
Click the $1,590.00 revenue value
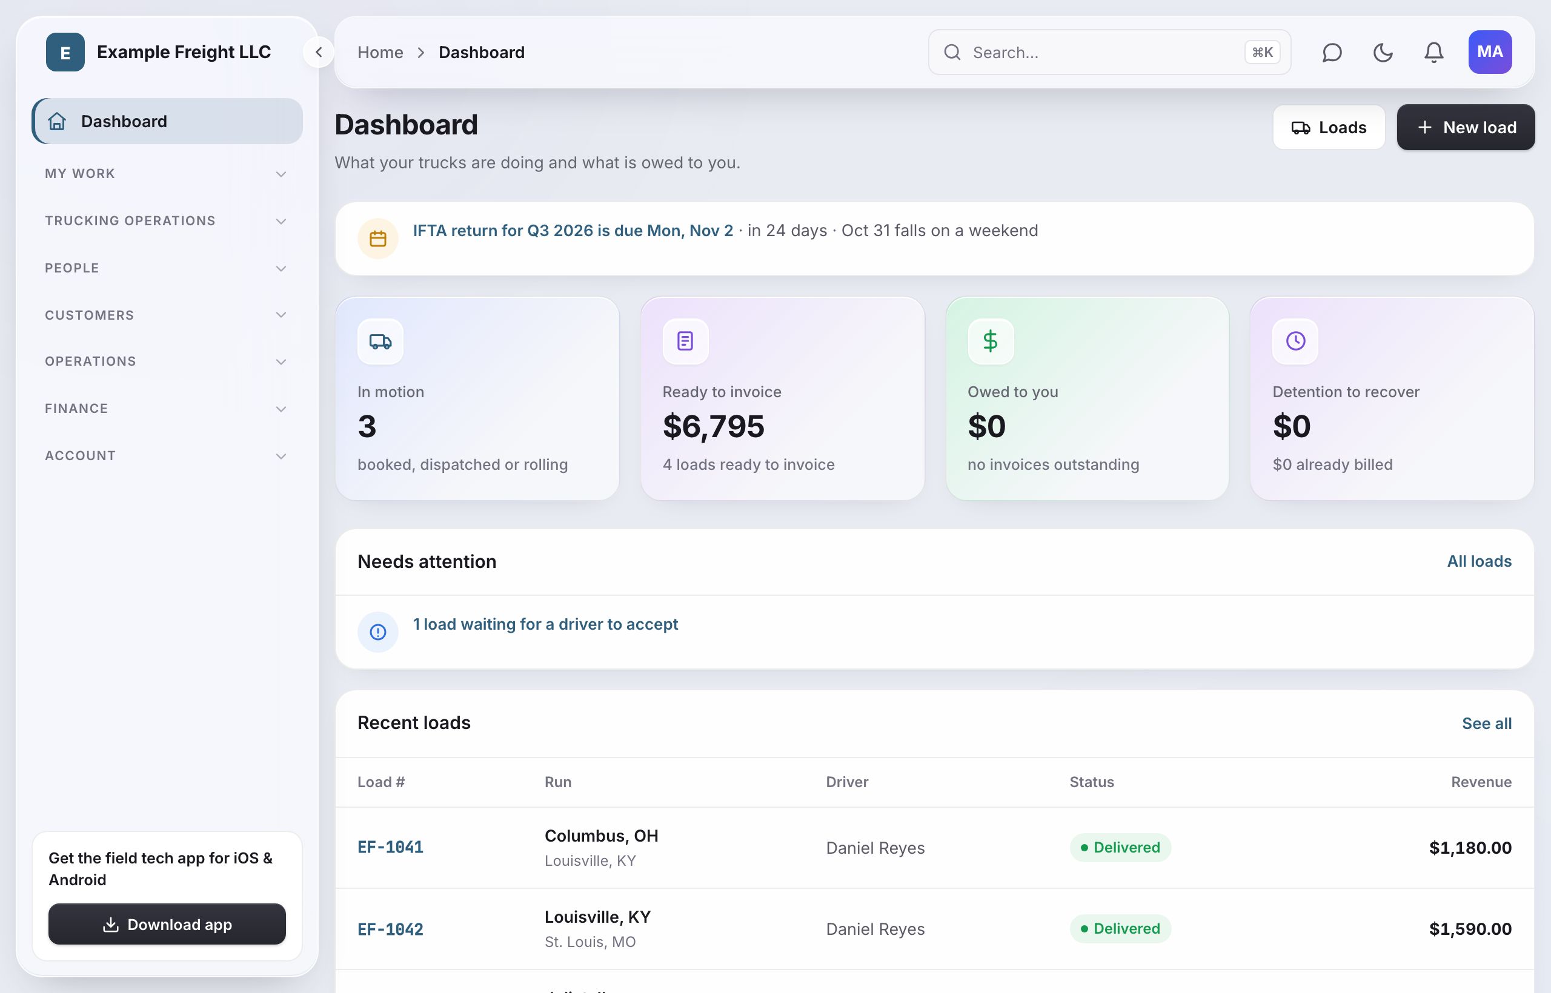(x=1470, y=929)
